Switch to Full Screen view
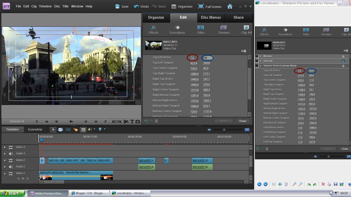 [210, 6]
